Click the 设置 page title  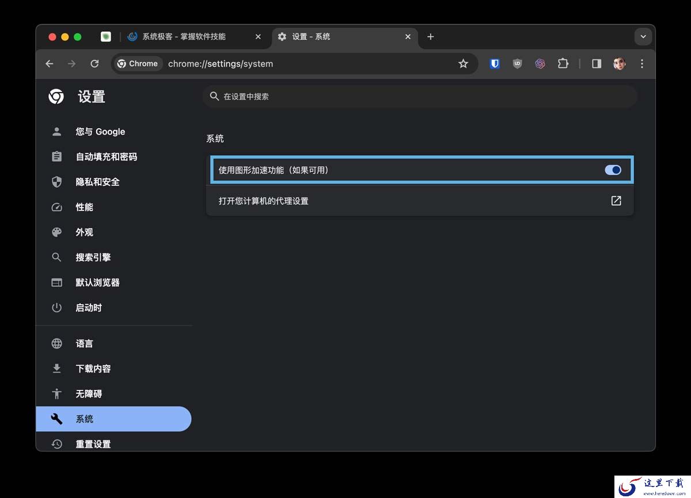(x=92, y=97)
